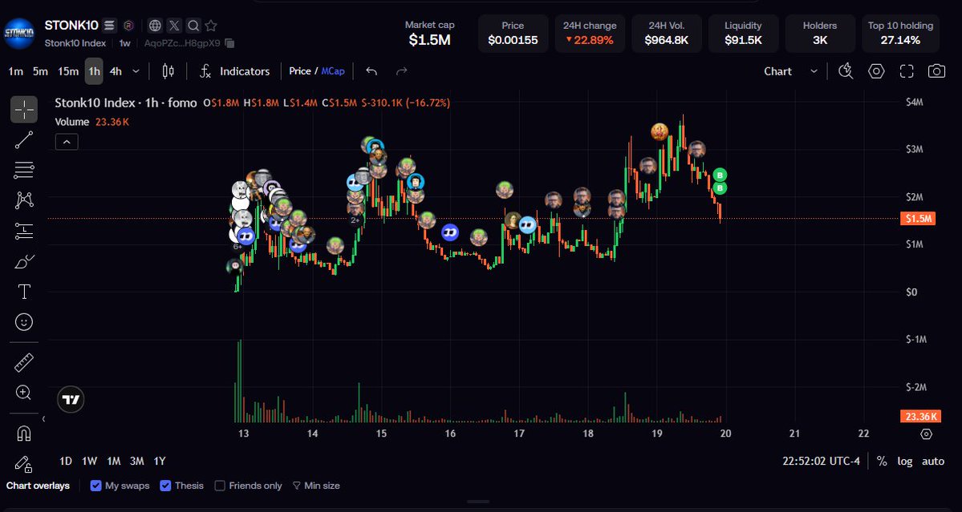This screenshot has height=512, width=962.
Task: Open the token website globe icon
Action: pyautogui.click(x=155, y=26)
